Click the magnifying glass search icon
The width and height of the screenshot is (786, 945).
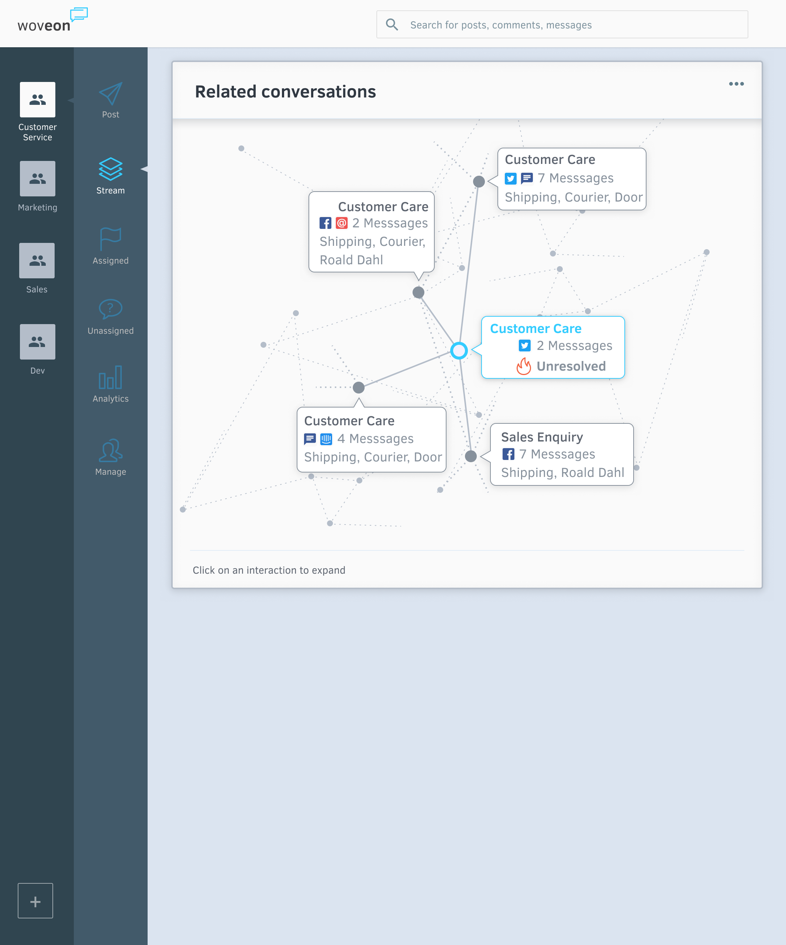point(392,24)
